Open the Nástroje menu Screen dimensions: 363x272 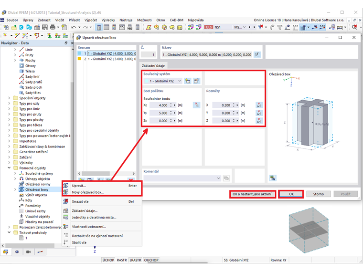[126, 20]
